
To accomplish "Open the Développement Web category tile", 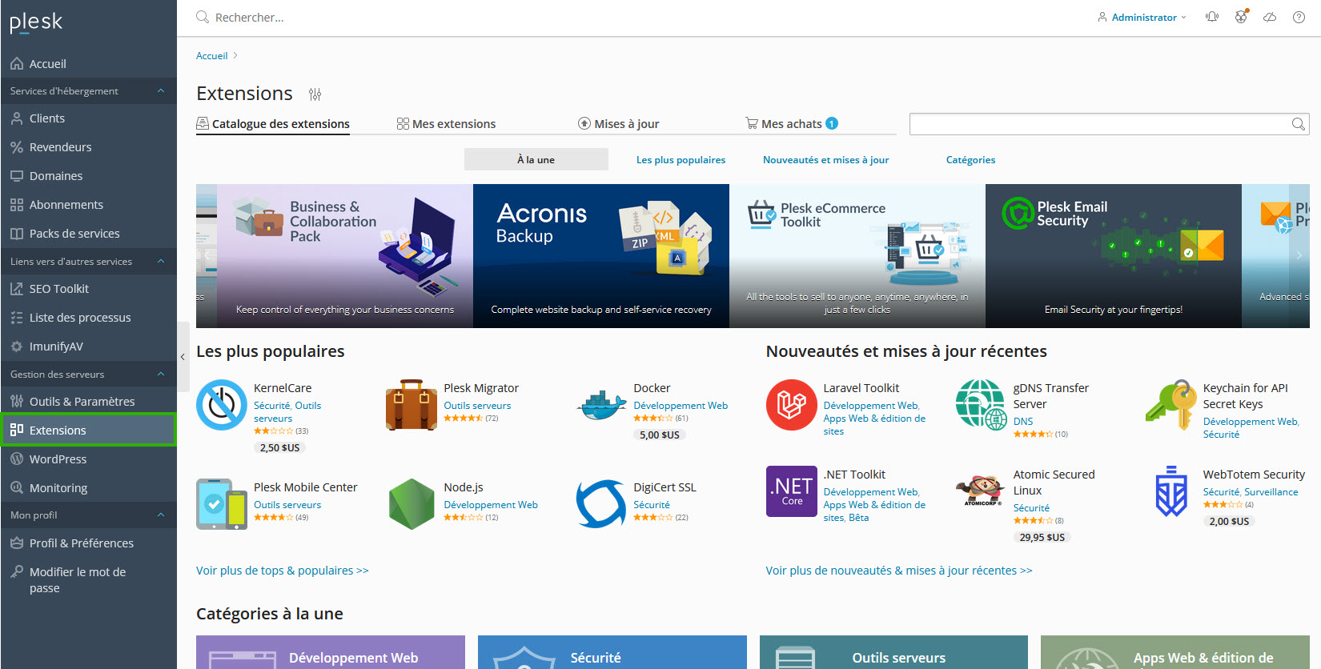I will point(331,652).
